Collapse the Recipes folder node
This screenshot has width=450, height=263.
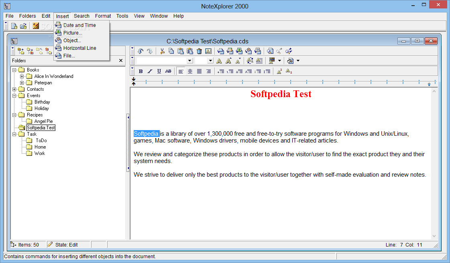[14, 115]
